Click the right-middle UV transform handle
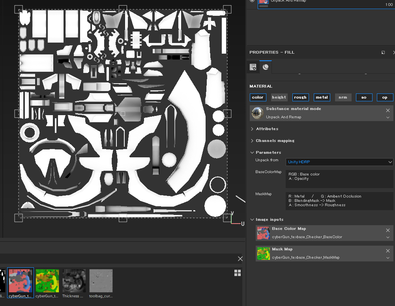This screenshot has height=306, width=395. coord(227,114)
